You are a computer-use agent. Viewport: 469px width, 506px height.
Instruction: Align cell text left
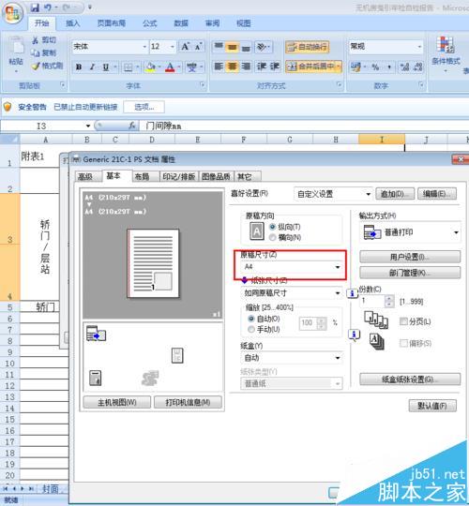tap(219, 67)
